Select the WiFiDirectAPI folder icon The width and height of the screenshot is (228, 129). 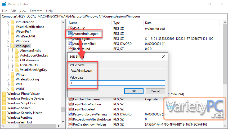(13, 36)
